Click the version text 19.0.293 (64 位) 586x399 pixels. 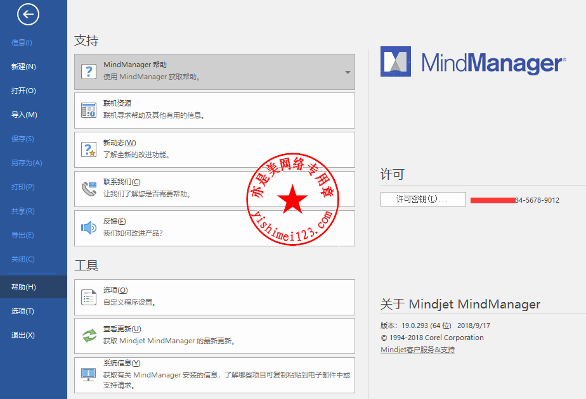426,326
